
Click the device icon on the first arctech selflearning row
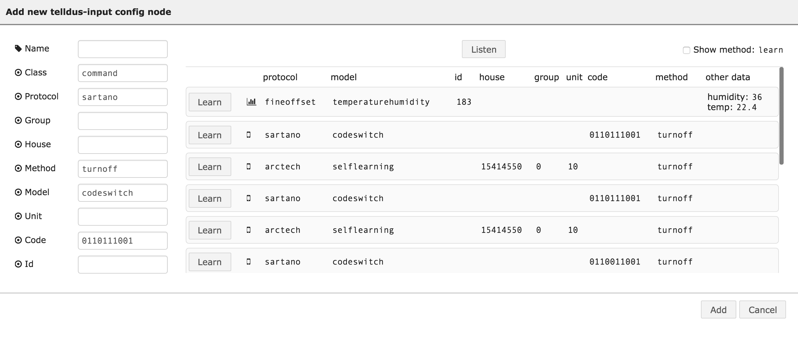(249, 166)
